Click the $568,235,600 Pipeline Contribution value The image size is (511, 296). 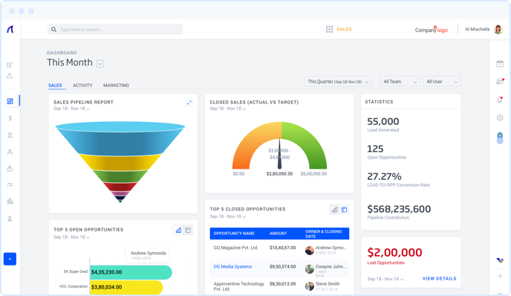(399, 209)
